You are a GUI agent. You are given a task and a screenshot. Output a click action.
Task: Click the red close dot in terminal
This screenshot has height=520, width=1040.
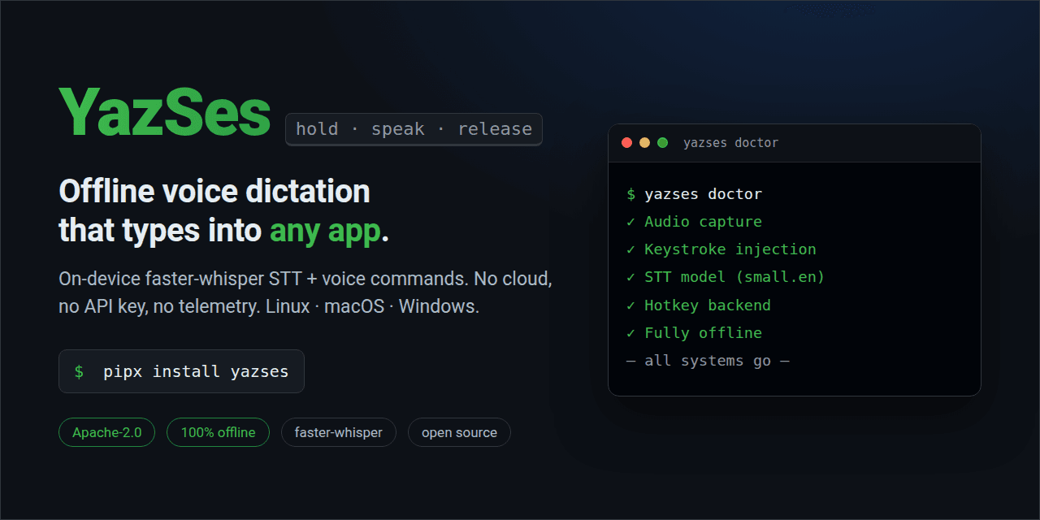point(626,143)
